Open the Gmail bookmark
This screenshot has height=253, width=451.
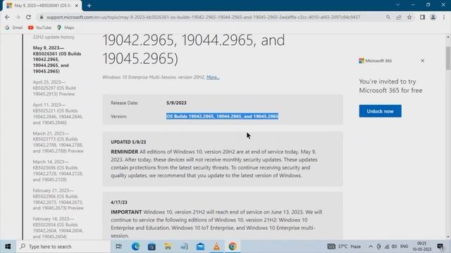tap(14, 27)
